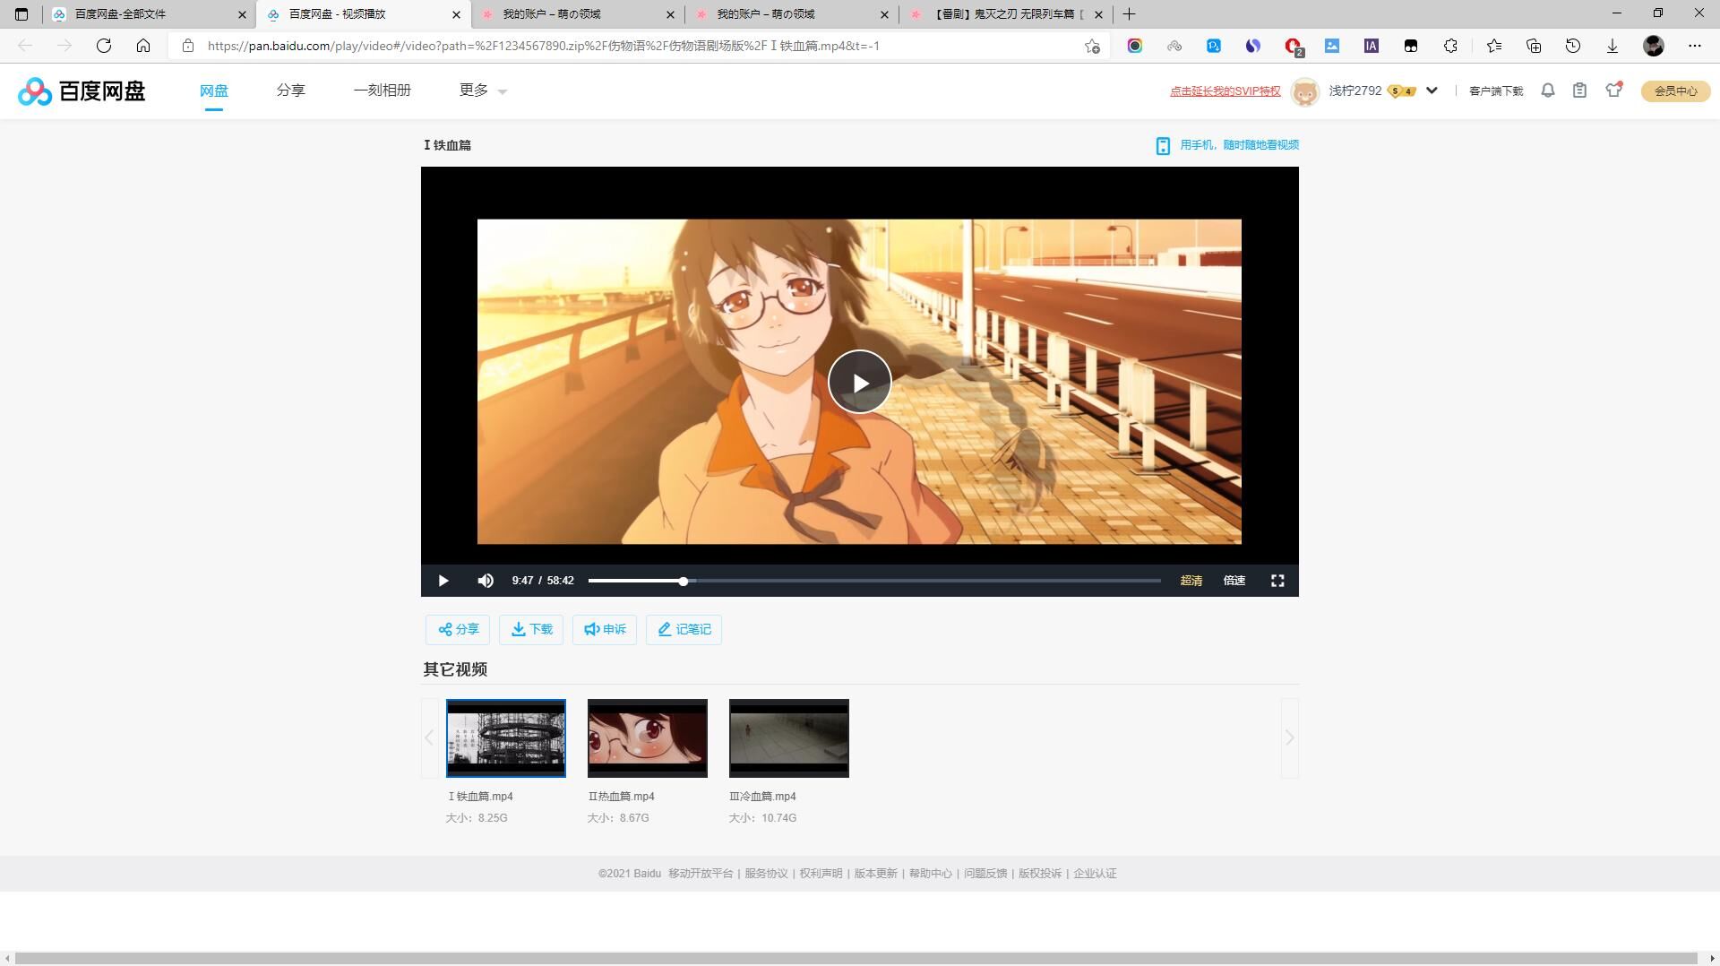Click the browser extensions puzzle icon
The width and height of the screenshot is (1720, 966).
pyautogui.click(x=1450, y=46)
